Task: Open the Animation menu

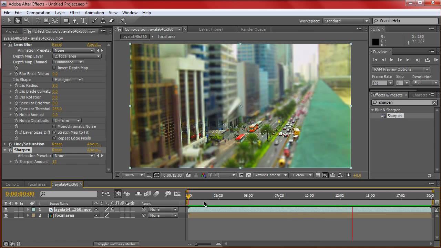Action: pos(94,13)
